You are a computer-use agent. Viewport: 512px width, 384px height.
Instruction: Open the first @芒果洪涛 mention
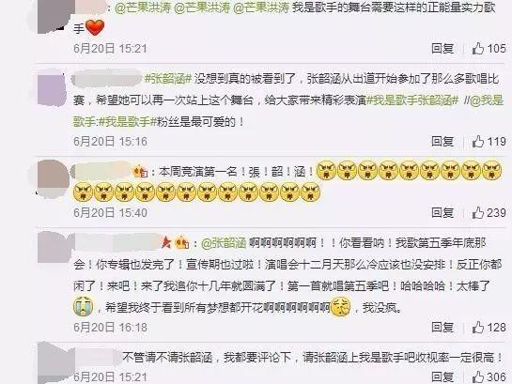[x=143, y=8]
